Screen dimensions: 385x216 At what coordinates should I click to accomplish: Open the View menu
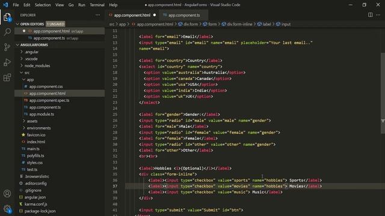tap(60, 5)
